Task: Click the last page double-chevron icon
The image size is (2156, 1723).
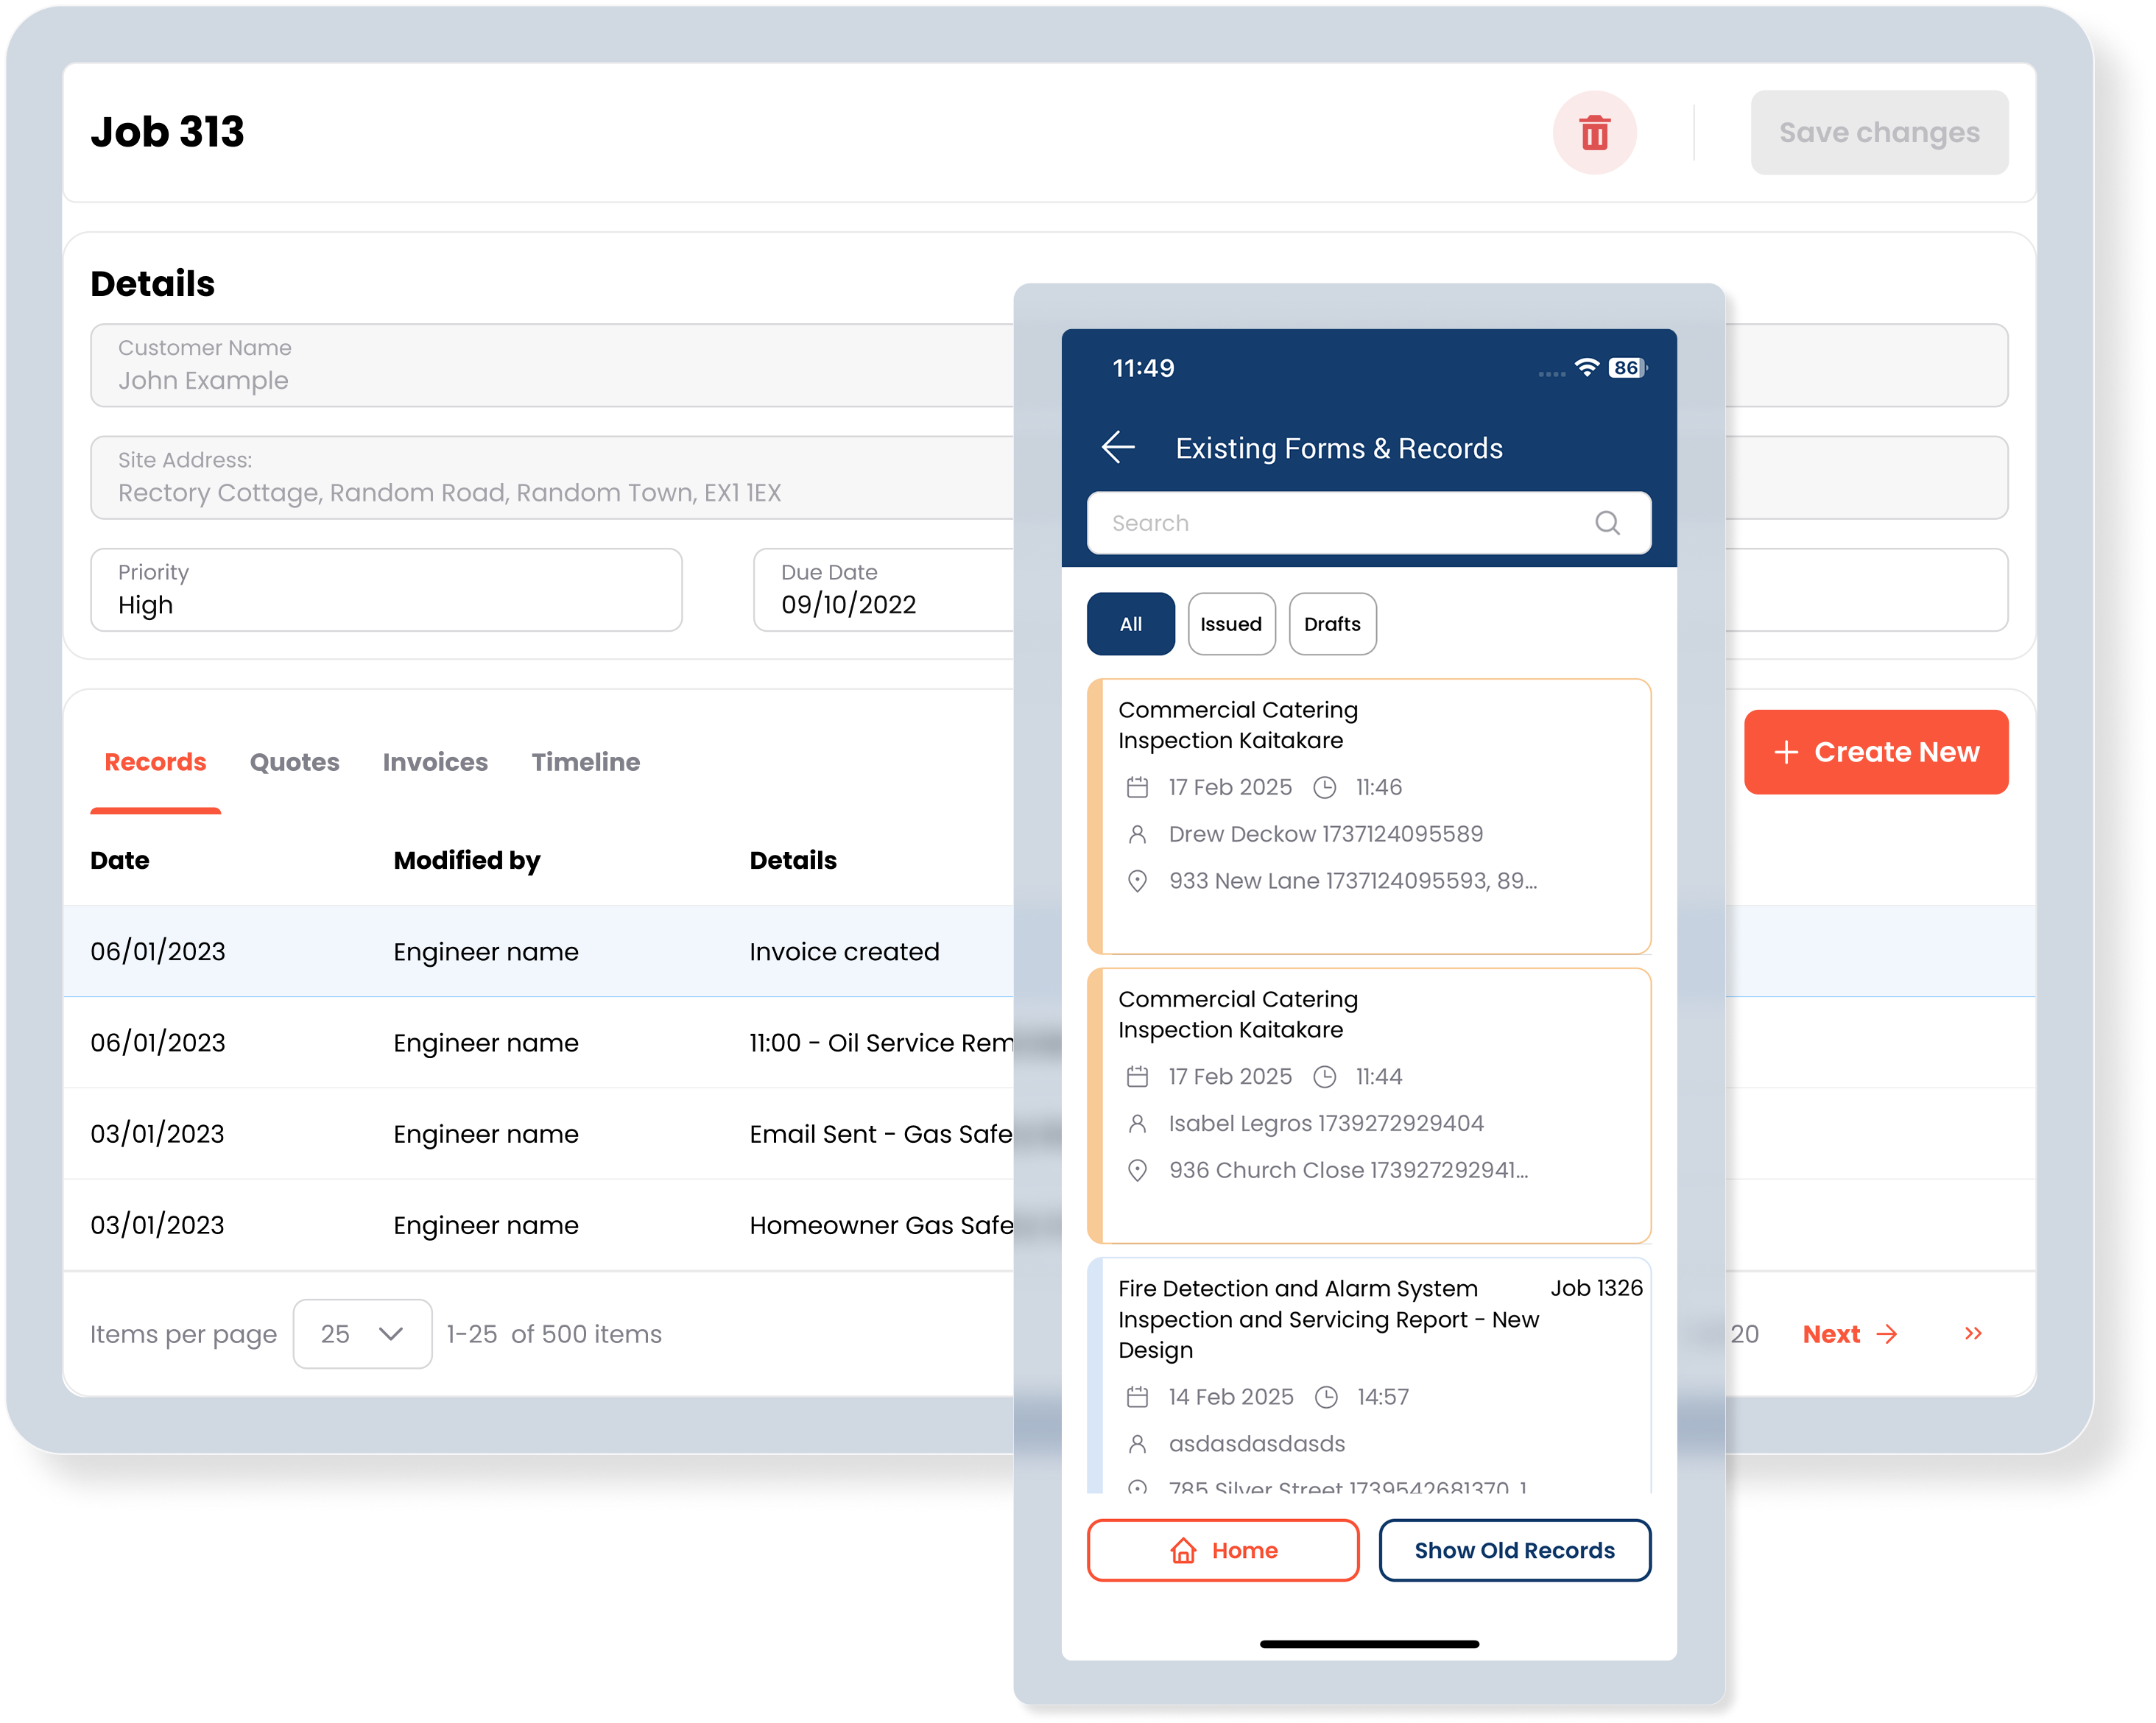Action: pyautogui.click(x=1973, y=1333)
